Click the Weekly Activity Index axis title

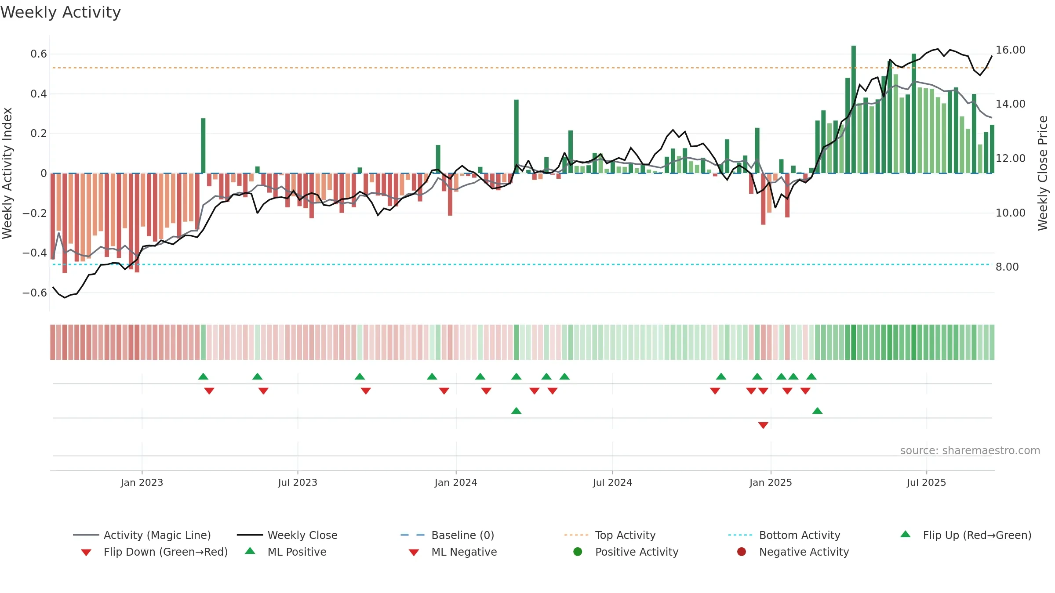point(7,173)
